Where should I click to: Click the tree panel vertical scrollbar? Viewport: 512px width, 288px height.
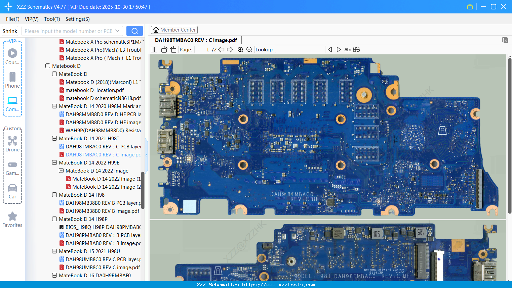click(143, 190)
